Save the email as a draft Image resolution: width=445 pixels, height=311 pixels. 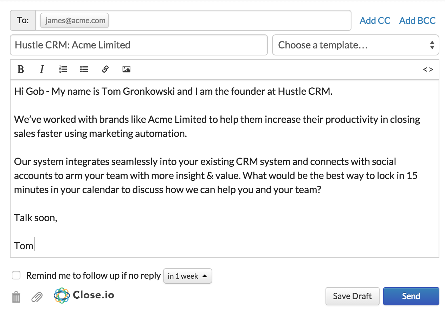pyautogui.click(x=353, y=296)
